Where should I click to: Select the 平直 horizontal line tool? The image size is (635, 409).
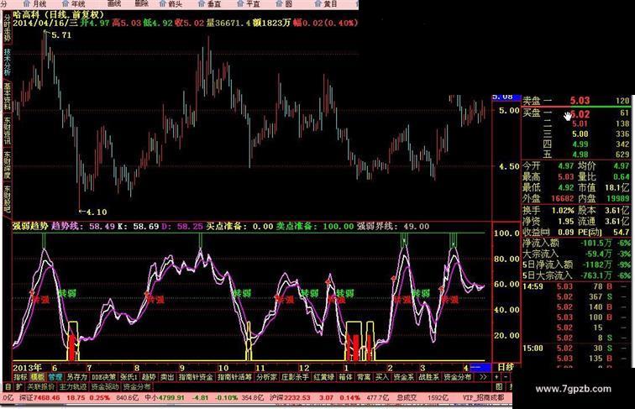249,3
